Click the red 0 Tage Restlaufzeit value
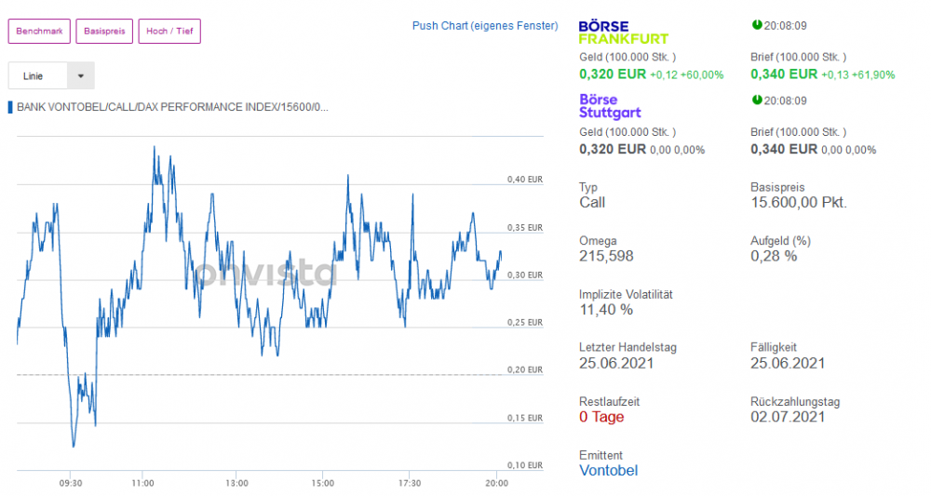The width and height of the screenshot is (931, 496). coord(601,417)
